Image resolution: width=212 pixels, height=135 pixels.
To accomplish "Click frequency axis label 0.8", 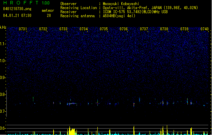I will click(x=3, y=94).
